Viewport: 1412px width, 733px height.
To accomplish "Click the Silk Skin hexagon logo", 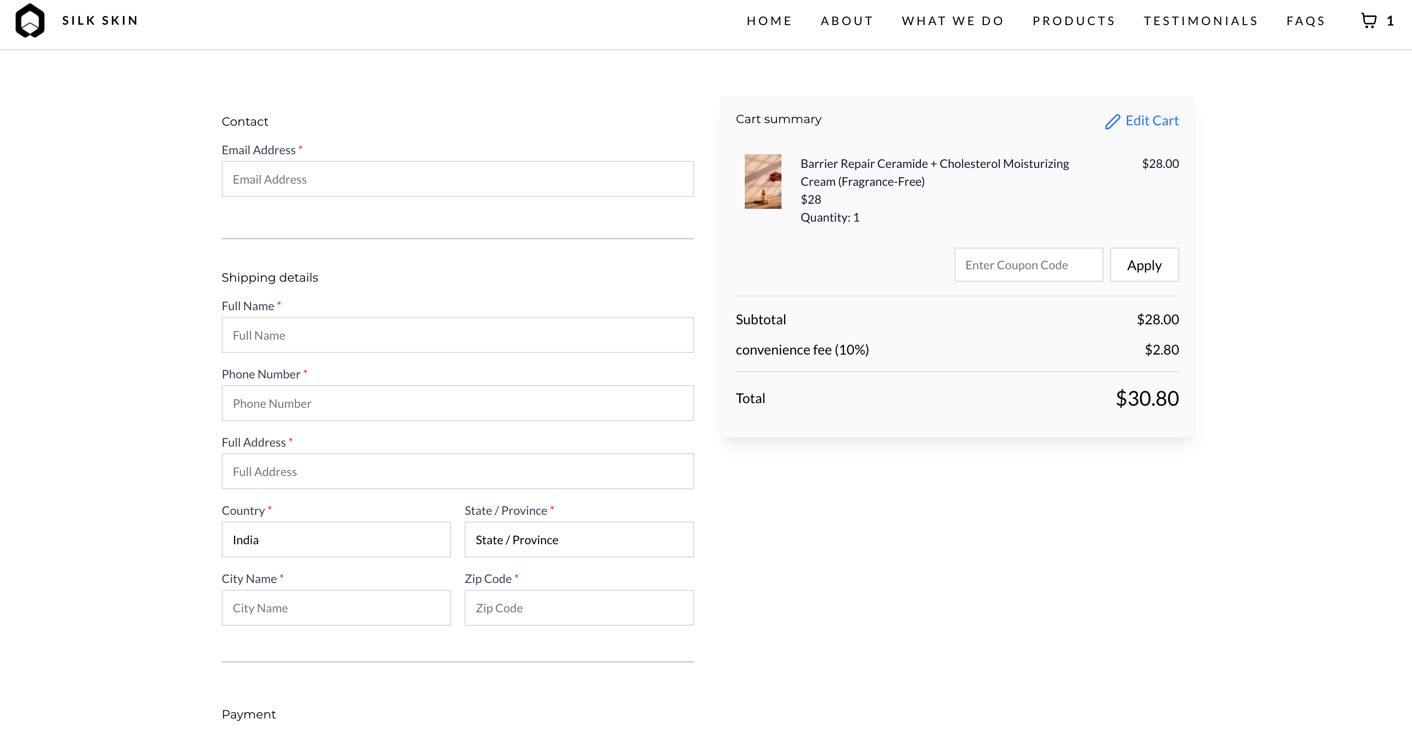I will [30, 21].
